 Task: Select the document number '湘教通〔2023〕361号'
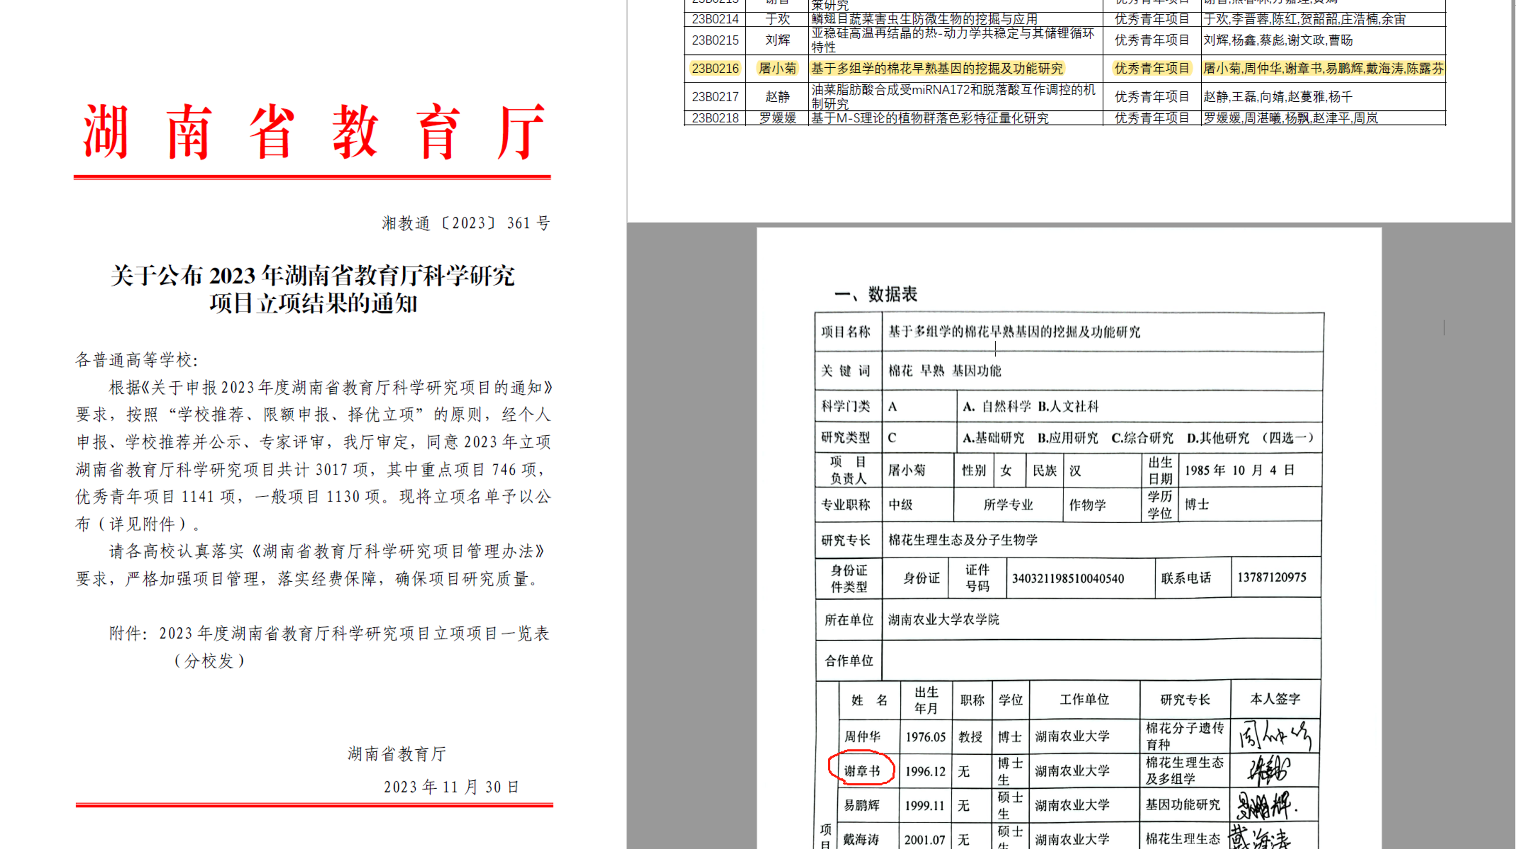pos(466,223)
